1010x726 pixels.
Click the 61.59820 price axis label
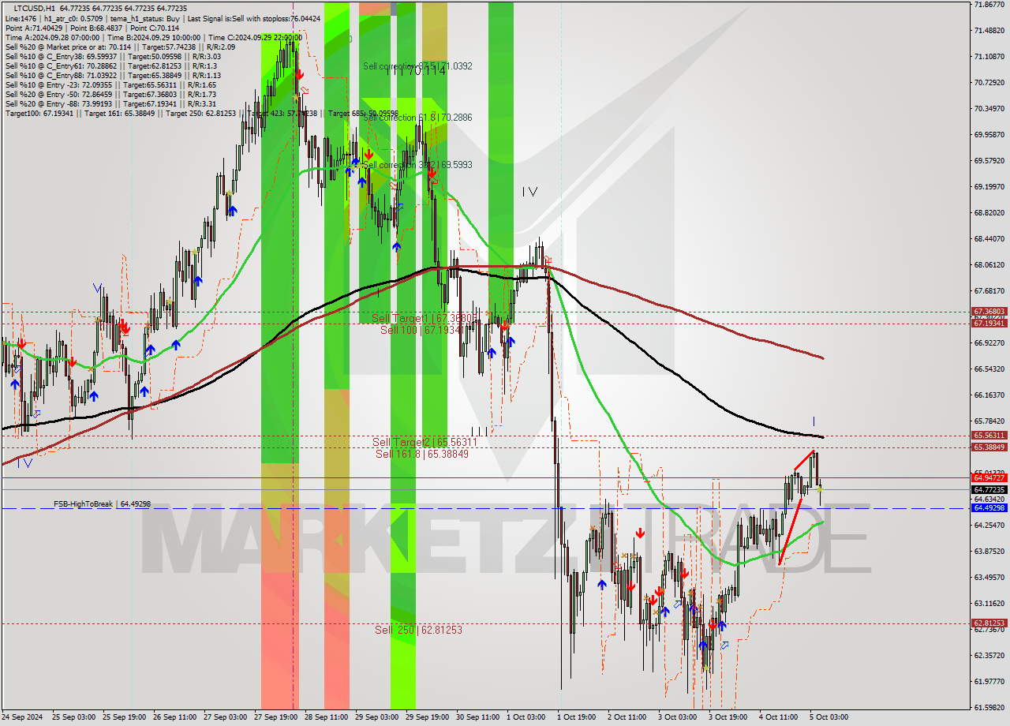[989, 708]
